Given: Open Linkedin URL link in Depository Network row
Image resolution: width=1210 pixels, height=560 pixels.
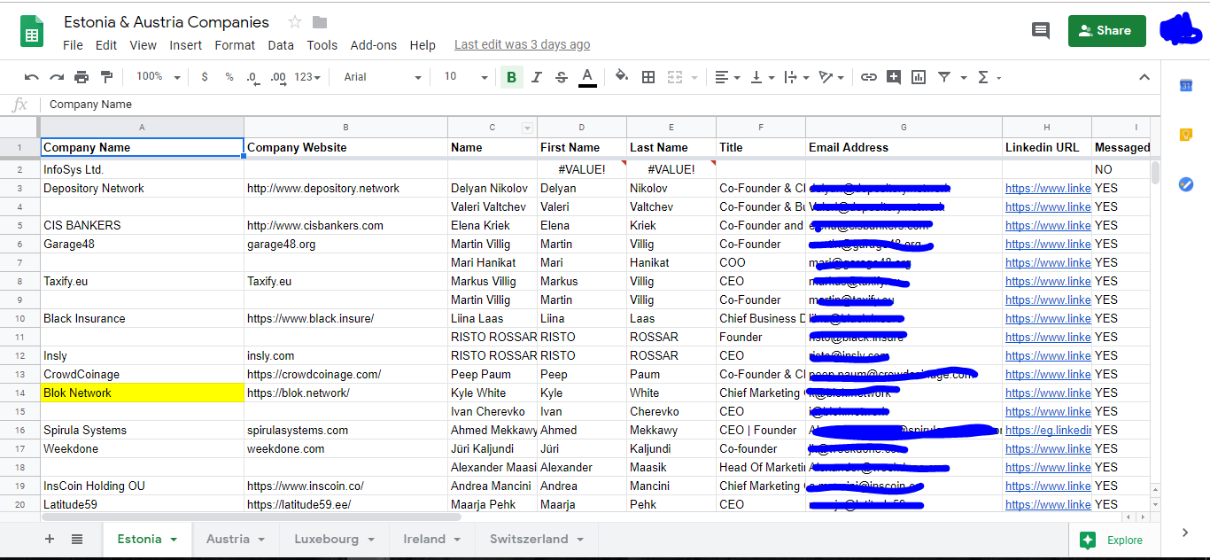Looking at the screenshot, I should coord(1048,188).
